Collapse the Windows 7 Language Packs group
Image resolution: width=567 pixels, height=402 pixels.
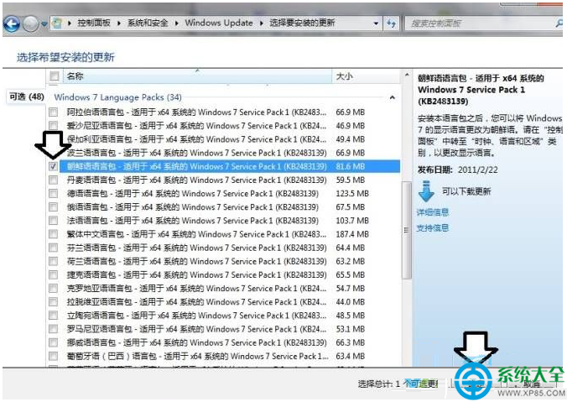[x=392, y=97]
